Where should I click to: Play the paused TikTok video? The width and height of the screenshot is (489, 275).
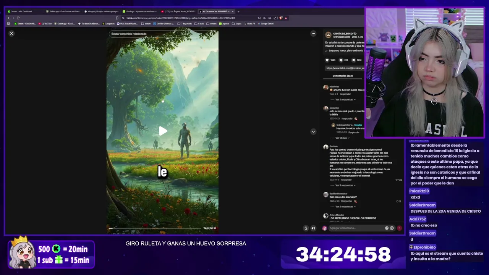[163, 131]
